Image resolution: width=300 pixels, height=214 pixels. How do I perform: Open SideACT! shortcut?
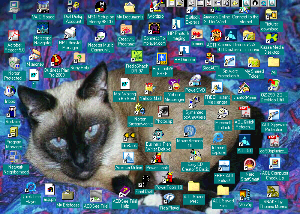coord(210,59)
